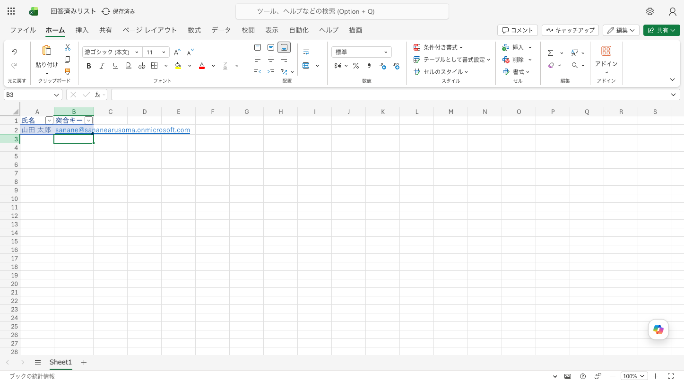This screenshot has width=684, height=381.
Task: Decrease font size with the smaller A icon
Action: [x=190, y=52]
